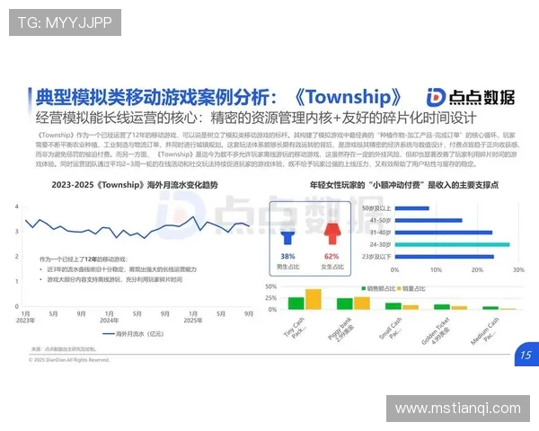Click the Piggy bank 2.99美金 category label
Screen dimensions: 539x431
tap(342, 330)
